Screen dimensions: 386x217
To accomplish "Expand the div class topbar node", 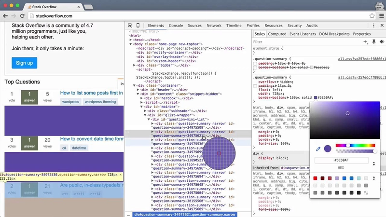I will coord(135,65).
